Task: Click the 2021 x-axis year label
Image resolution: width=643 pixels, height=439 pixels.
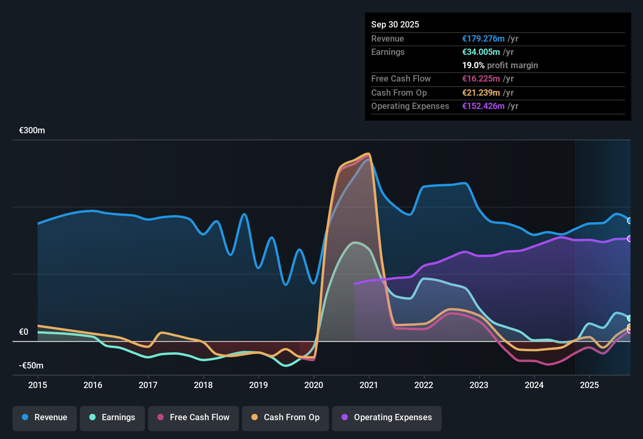Action: point(369,385)
